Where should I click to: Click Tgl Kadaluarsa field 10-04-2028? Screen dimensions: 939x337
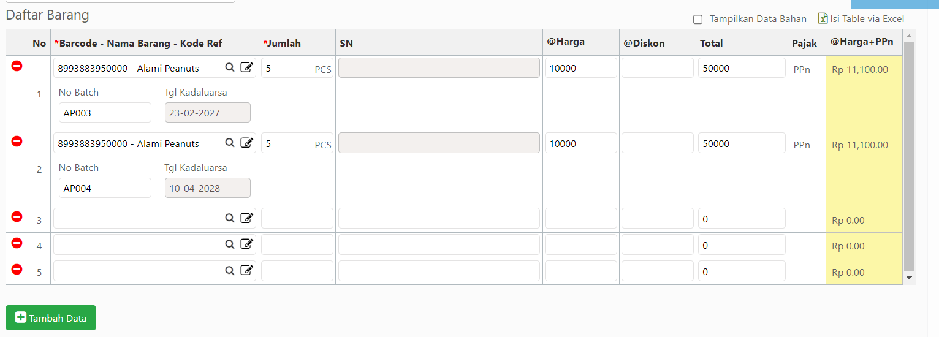[x=208, y=188]
